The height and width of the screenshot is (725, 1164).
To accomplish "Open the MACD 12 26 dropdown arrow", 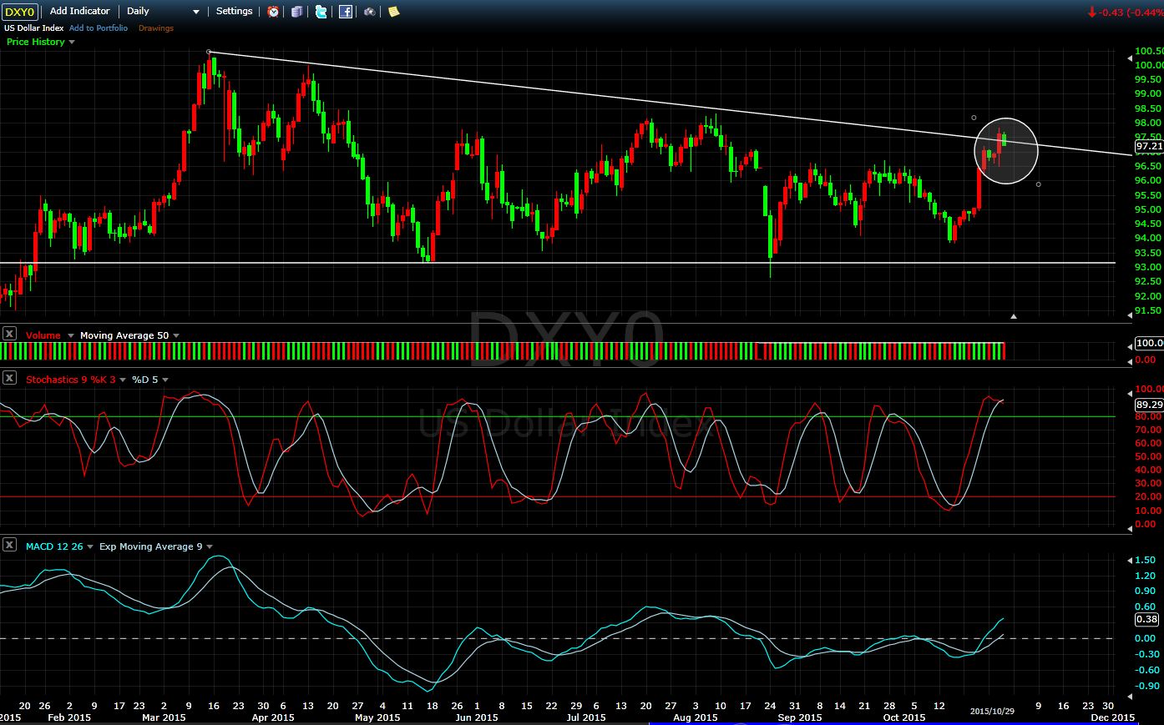I will click(x=90, y=546).
